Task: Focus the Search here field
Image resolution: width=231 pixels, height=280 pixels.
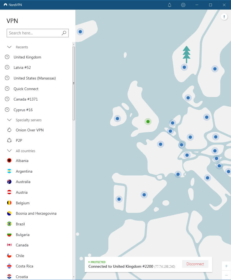Action: pos(38,33)
